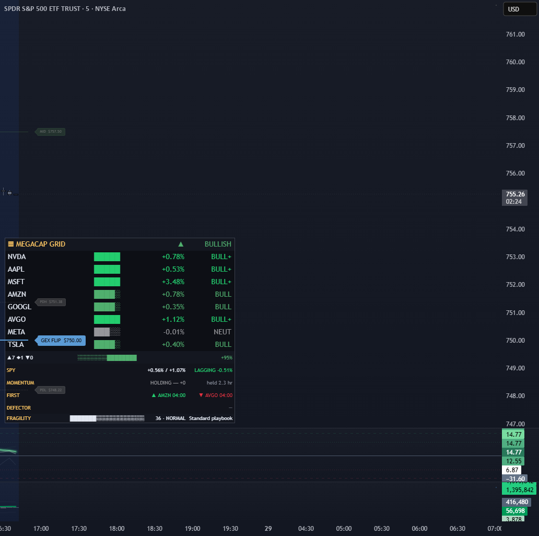539x536 pixels.
Task: Click the NEUT status for META
Action: point(222,332)
